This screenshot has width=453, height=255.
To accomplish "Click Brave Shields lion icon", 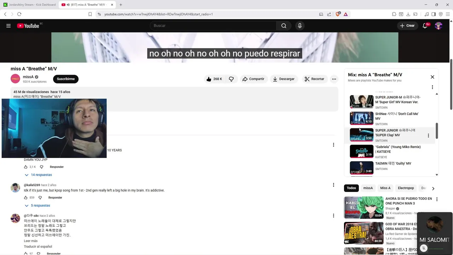I will 338,14.
